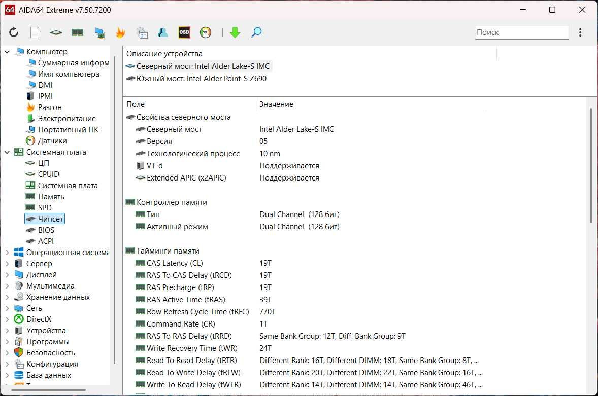Expand the DirectX tree node
Viewport: 598px width, 396px height.
[7, 319]
